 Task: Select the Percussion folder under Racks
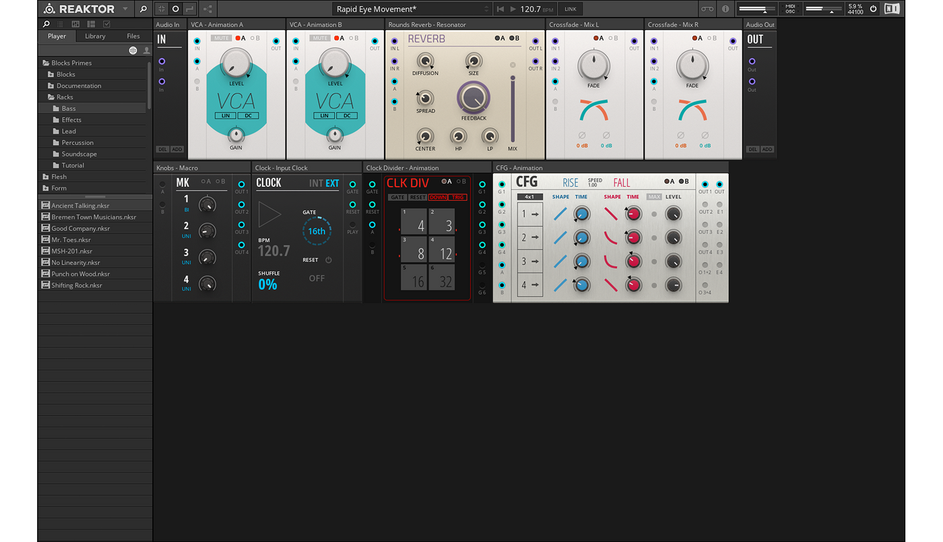click(x=92, y=142)
